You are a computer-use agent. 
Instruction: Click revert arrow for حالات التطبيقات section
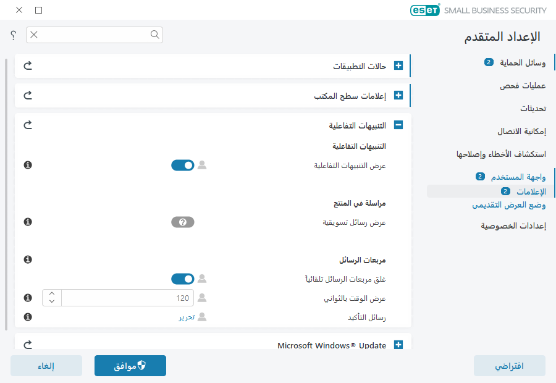28,65
